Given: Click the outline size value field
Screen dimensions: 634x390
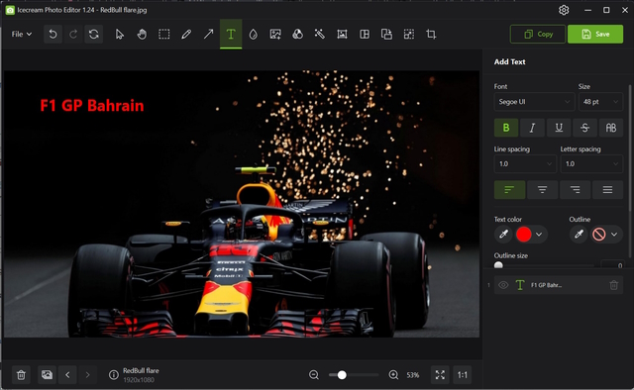Looking at the screenshot, I should tap(612, 265).
